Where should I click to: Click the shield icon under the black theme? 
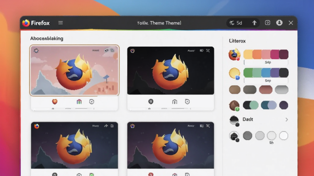[x=187, y=101]
